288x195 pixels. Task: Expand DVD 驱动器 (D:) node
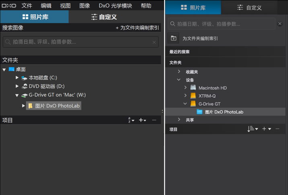17,86
